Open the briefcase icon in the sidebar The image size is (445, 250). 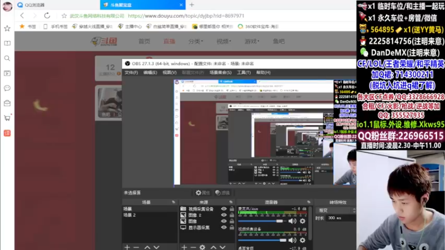pyautogui.click(x=7, y=103)
